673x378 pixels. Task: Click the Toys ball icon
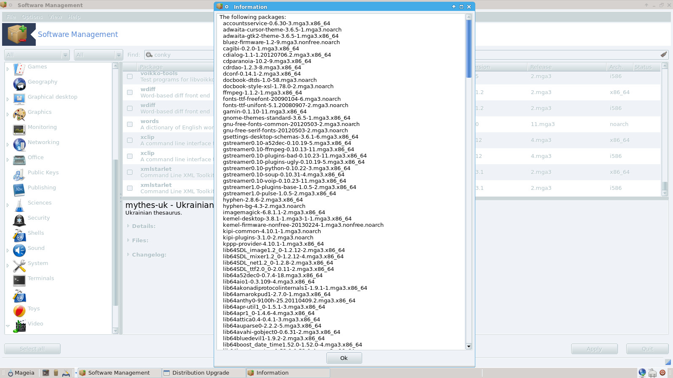pyautogui.click(x=19, y=311)
